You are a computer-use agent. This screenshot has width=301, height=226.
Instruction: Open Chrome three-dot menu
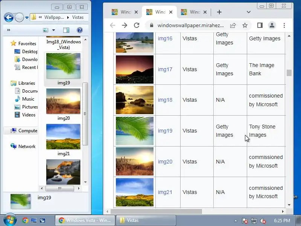(x=284, y=25)
